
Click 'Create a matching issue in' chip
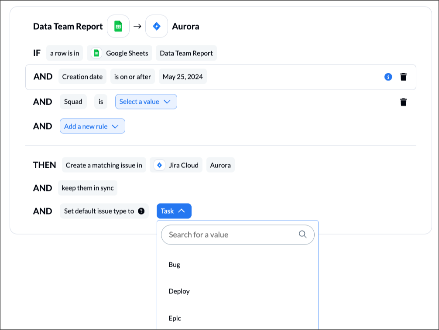(104, 165)
